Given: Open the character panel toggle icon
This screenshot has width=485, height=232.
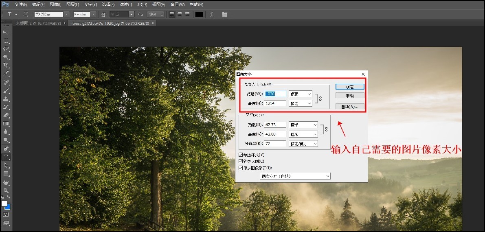Looking at the screenshot, I should [225, 14].
